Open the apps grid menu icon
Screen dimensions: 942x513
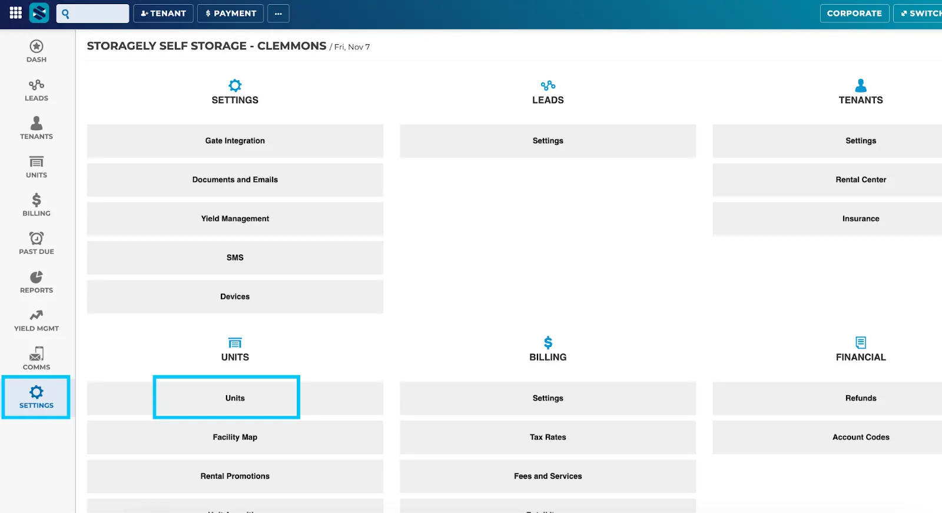coord(16,13)
